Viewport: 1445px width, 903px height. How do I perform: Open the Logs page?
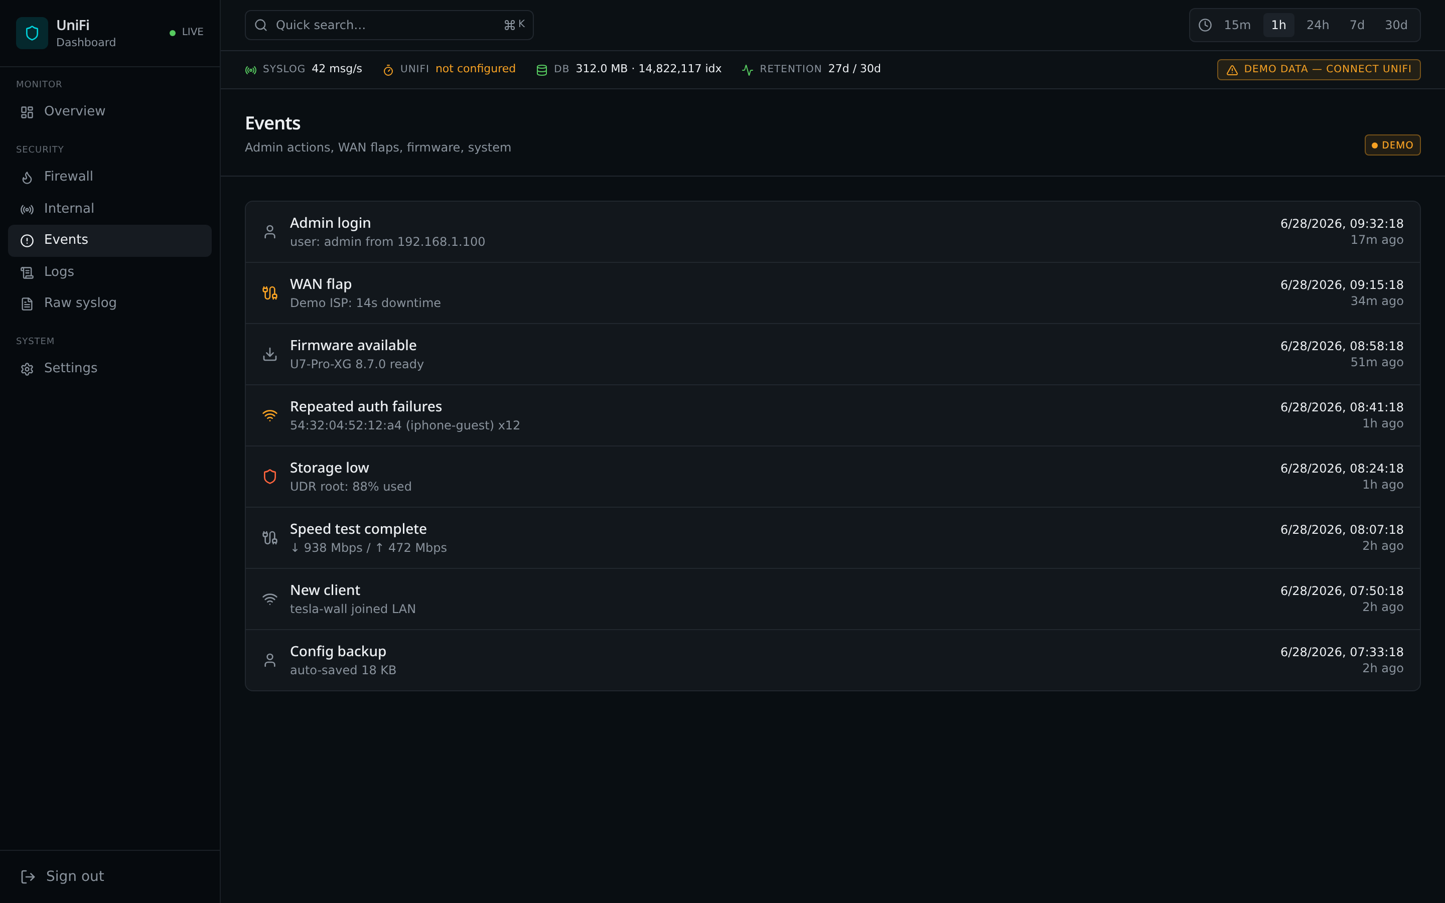[x=110, y=272]
